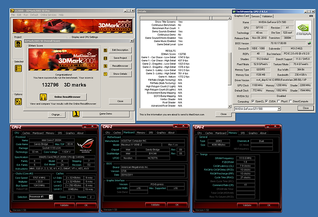Click the DRAM Frequency value in CPU-Z

245,158
